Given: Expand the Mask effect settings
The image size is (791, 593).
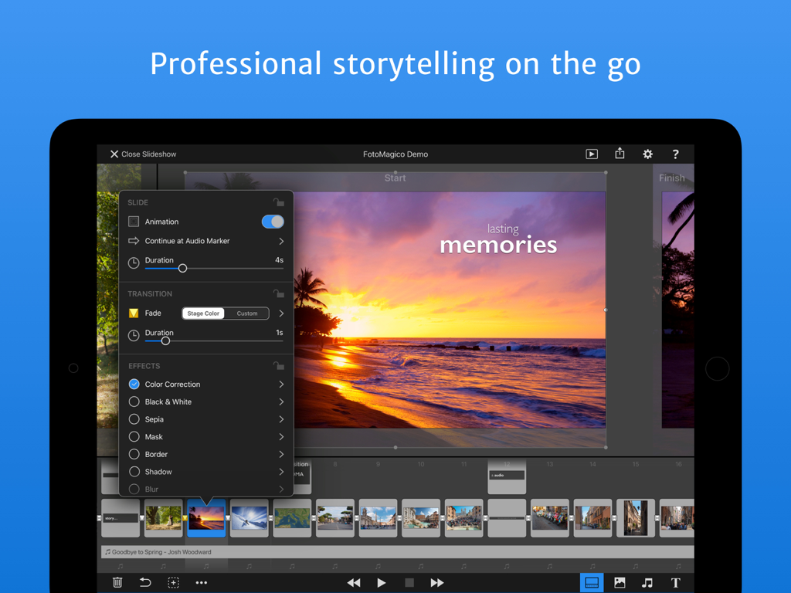Looking at the screenshot, I should click(283, 436).
